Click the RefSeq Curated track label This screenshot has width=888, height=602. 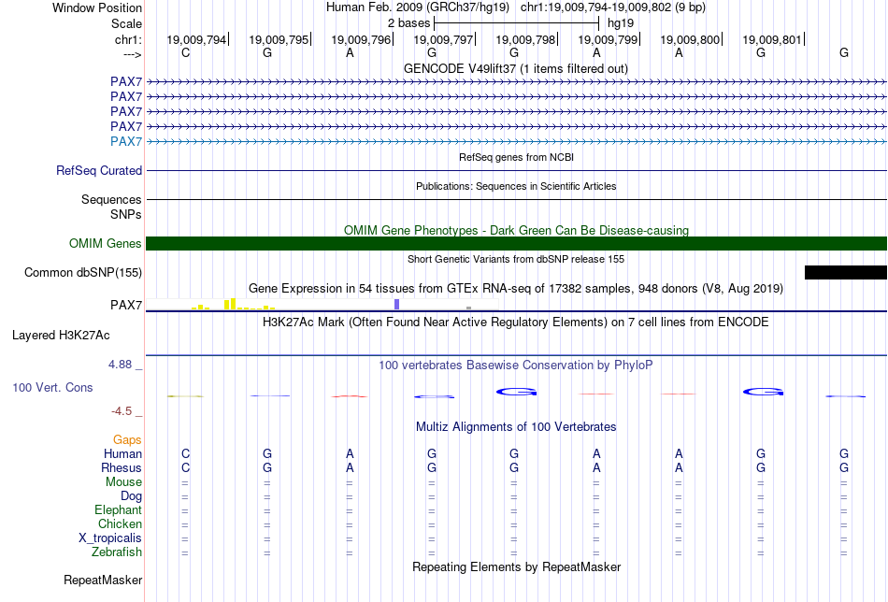(x=99, y=170)
